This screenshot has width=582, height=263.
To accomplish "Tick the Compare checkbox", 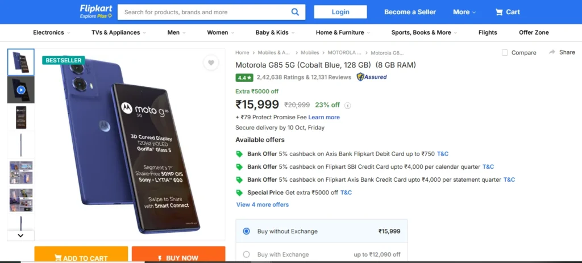I will coord(505,53).
